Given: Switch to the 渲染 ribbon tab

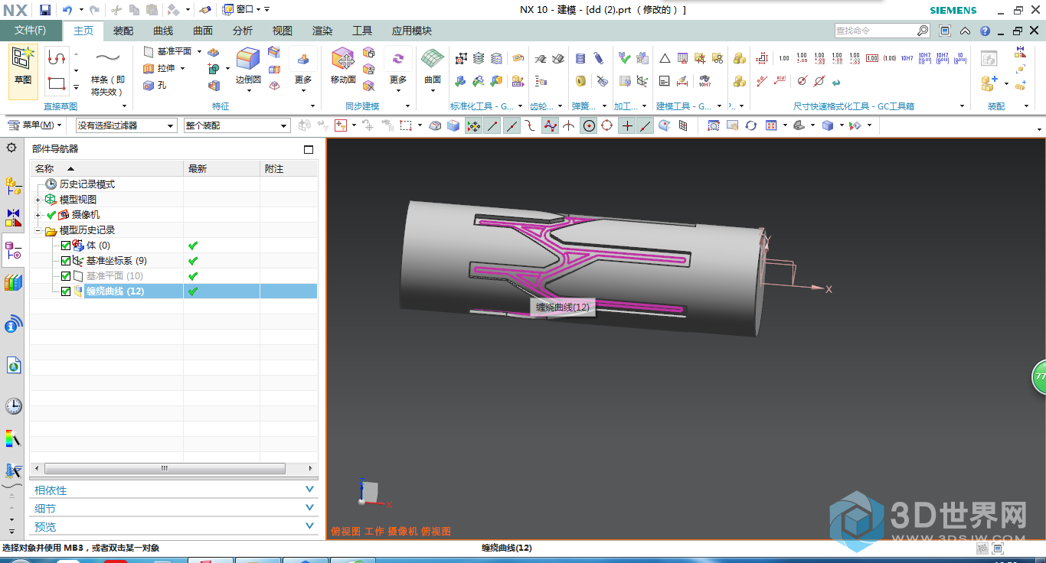Looking at the screenshot, I should click(322, 31).
